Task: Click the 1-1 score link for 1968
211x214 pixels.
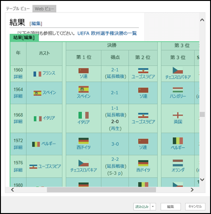Action: pos(115,108)
